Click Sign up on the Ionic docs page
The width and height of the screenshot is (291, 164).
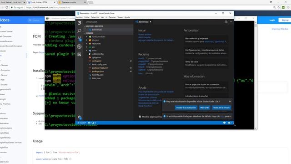tap(285, 20)
